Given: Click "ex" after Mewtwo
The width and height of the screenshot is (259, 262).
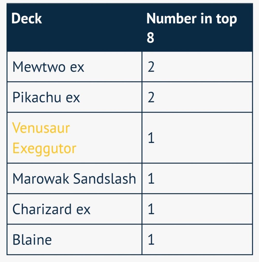Looking at the screenshot, I should click(x=77, y=67).
